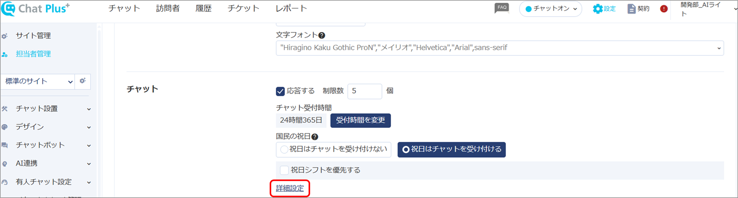The height and width of the screenshot is (198, 738).
Task: Click the AI連携 sidebar icon
Action: click(5, 164)
